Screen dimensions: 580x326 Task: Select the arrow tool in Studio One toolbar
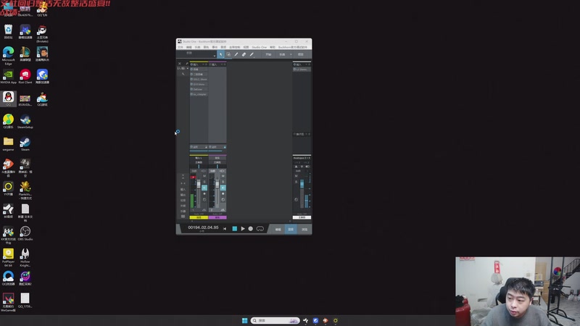pyautogui.click(x=221, y=54)
